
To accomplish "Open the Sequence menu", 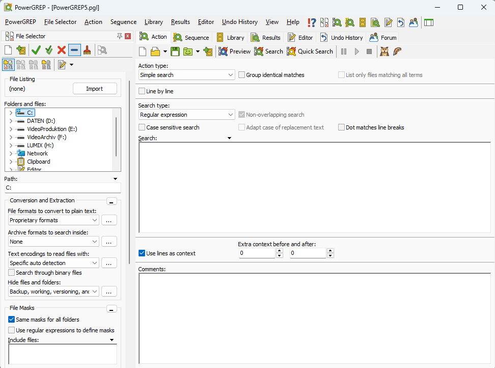I will (x=123, y=22).
